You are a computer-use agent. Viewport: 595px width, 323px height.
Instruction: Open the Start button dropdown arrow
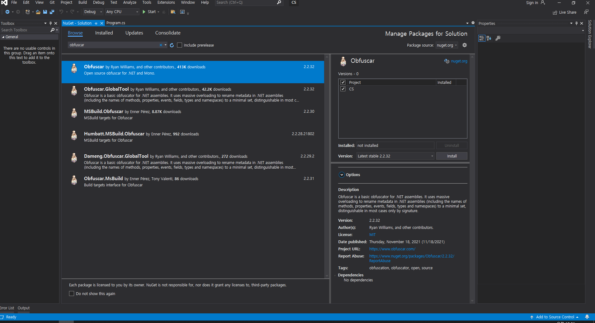[158, 12]
